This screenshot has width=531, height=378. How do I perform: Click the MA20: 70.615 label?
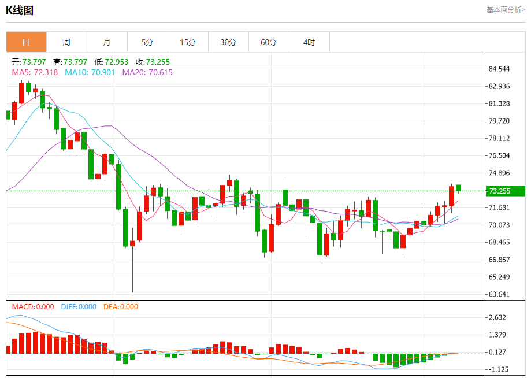click(x=147, y=72)
